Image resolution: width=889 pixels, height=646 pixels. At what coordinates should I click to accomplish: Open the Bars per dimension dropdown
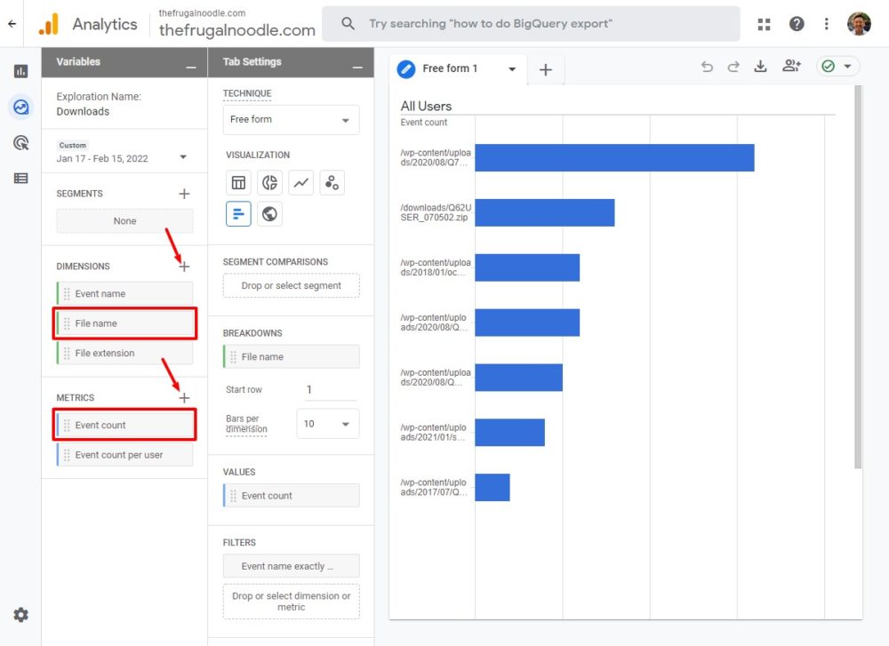pyautogui.click(x=327, y=424)
